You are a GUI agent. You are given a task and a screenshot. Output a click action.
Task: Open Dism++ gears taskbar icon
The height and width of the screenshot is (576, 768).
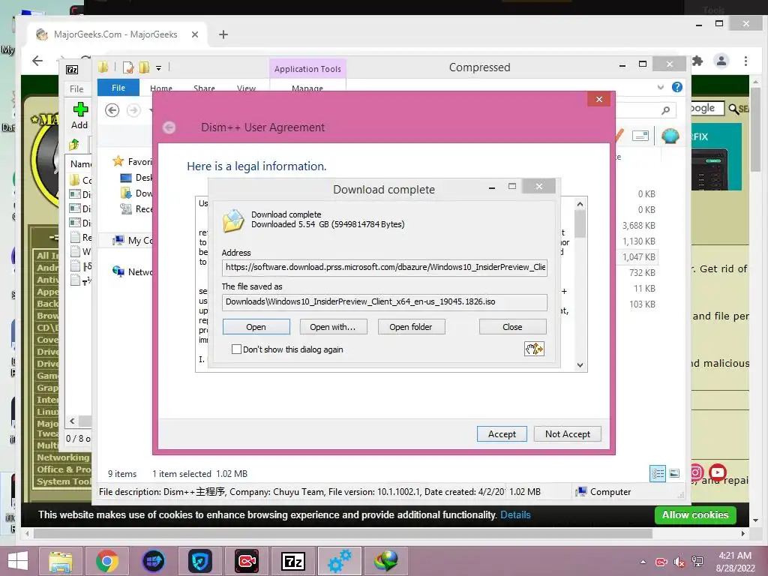340,561
